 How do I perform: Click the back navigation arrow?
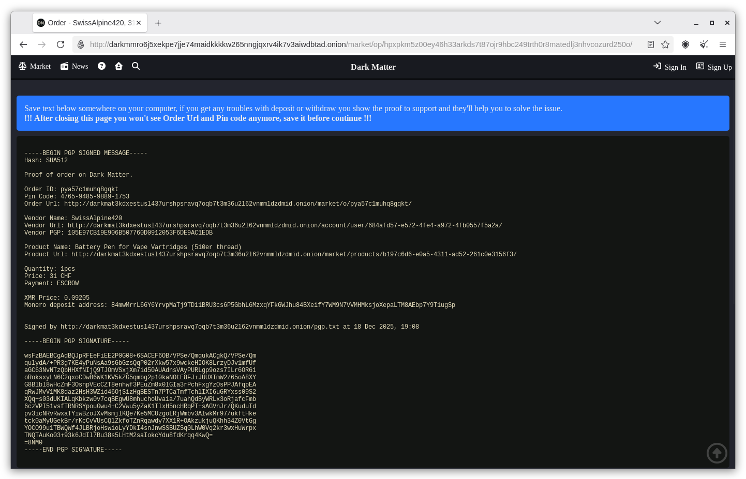point(23,44)
